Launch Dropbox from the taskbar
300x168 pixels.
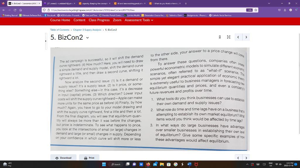141,164
